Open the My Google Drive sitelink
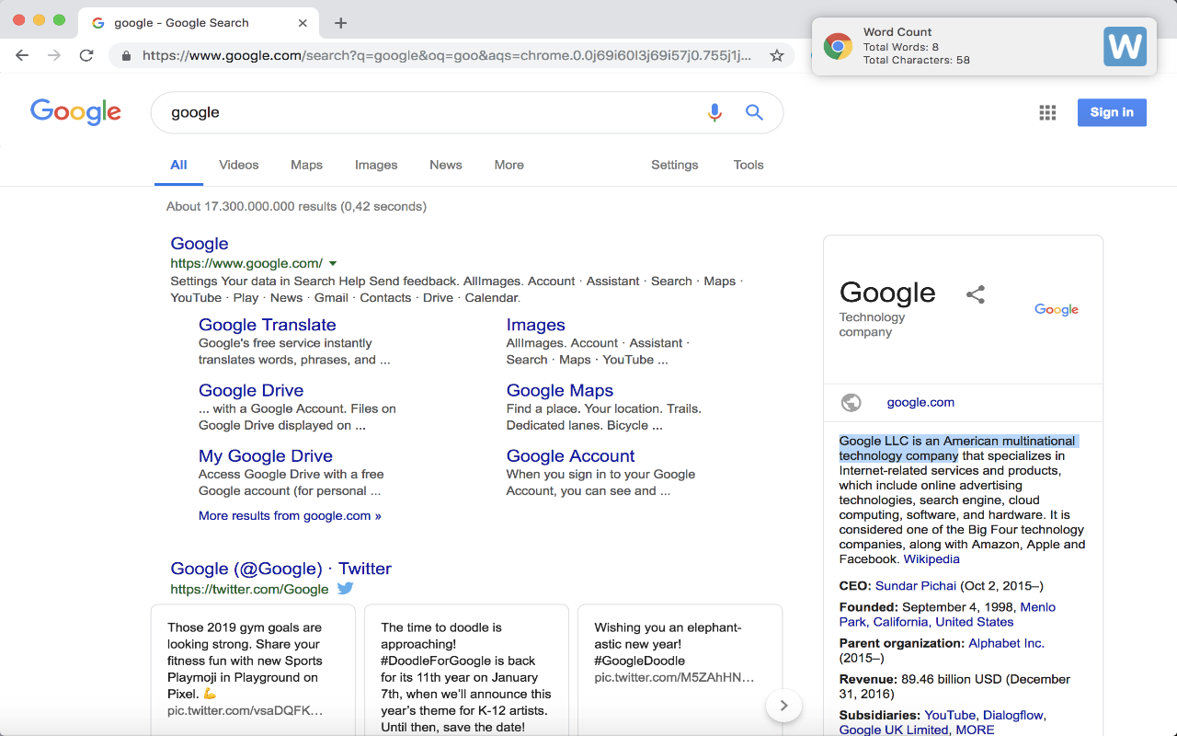Image resolution: width=1177 pixels, height=736 pixels. tap(266, 455)
